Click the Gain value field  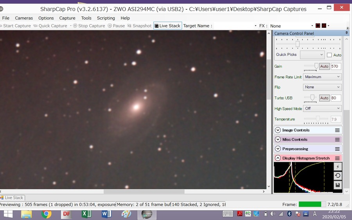pyautogui.click(x=336, y=66)
